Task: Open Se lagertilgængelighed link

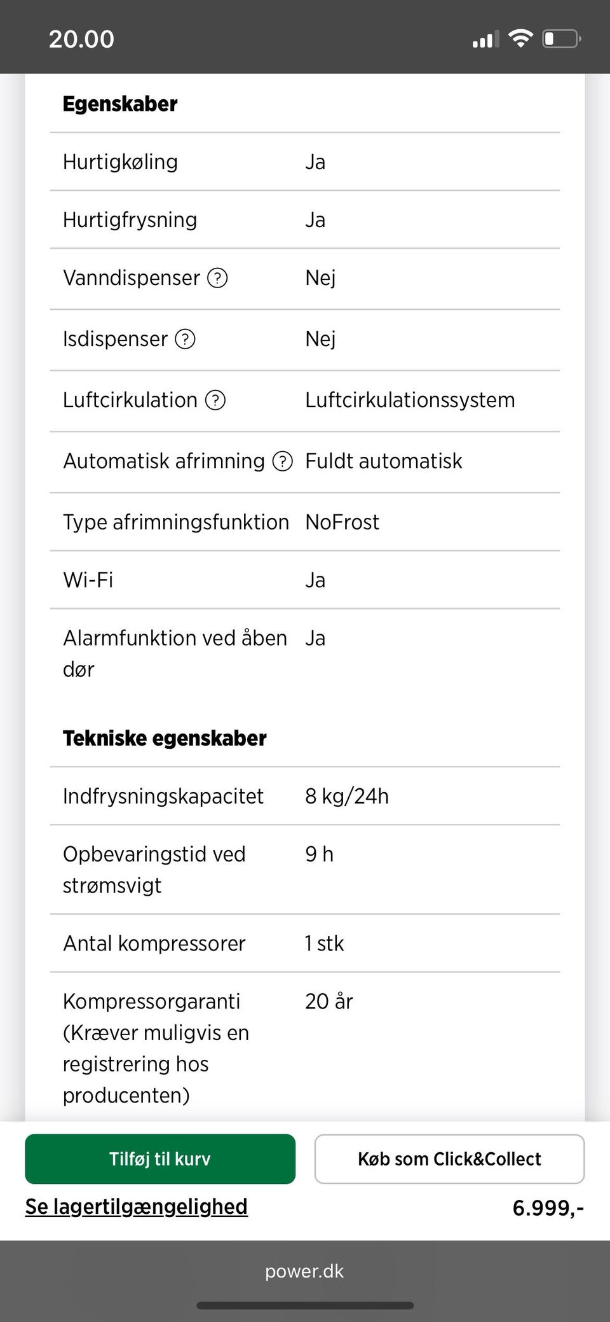Action: tap(136, 1206)
